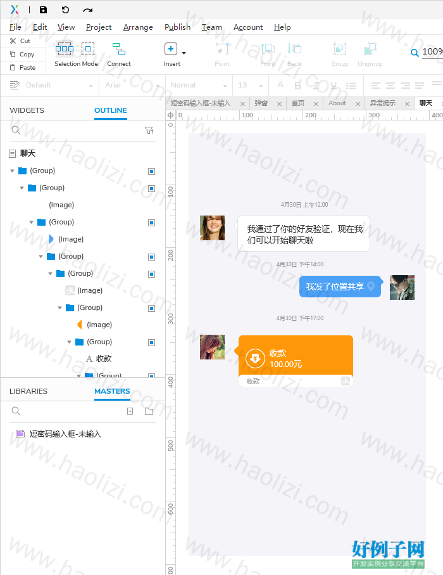Viewport: 443px width, 575px height.
Task: Click the text color A icon
Action: [x=280, y=85]
